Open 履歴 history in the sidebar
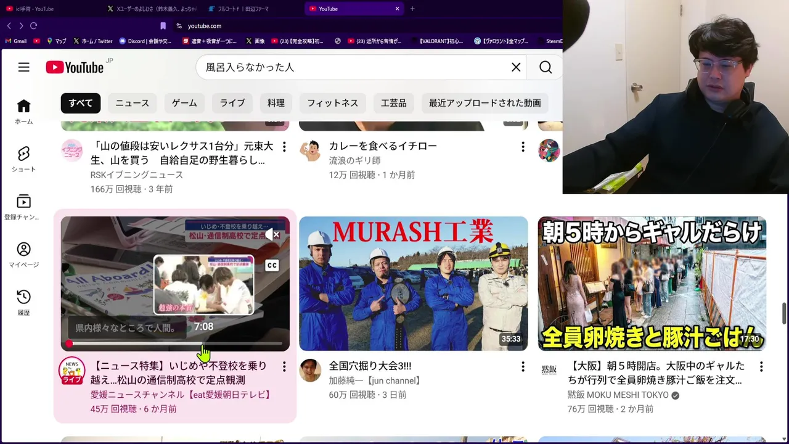Viewport: 789px width, 444px height. coord(23,303)
